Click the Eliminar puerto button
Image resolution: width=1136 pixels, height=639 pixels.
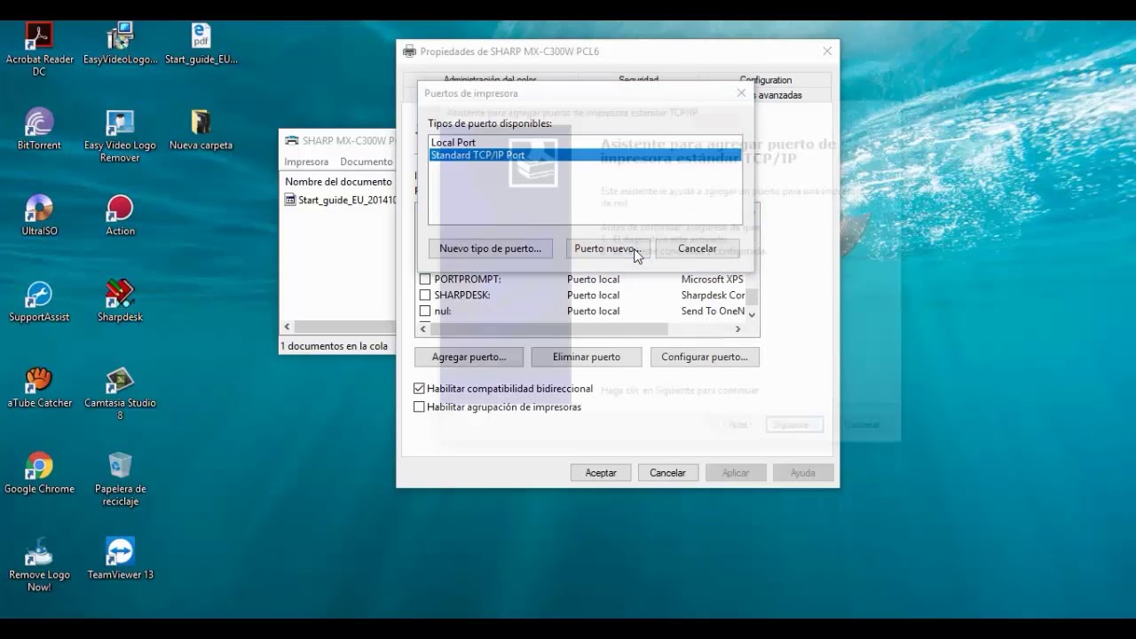[x=586, y=357]
